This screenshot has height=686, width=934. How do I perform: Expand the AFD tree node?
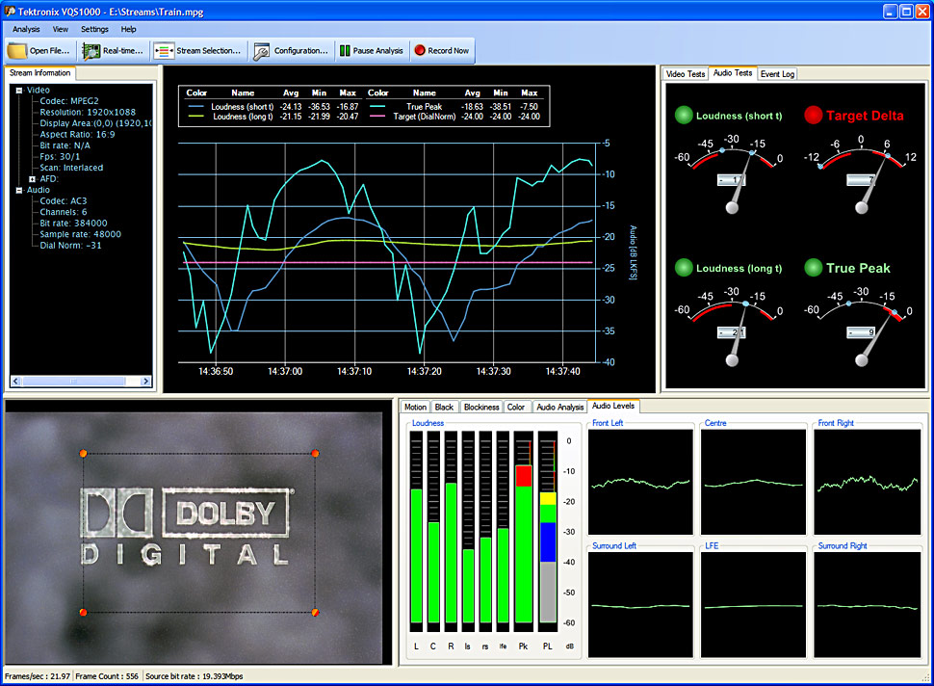32,178
